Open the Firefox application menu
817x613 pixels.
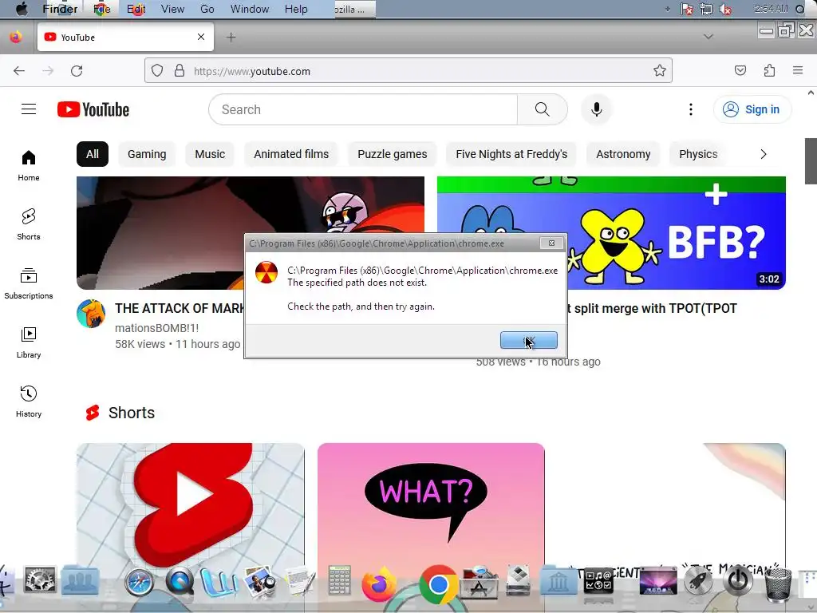[798, 70]
